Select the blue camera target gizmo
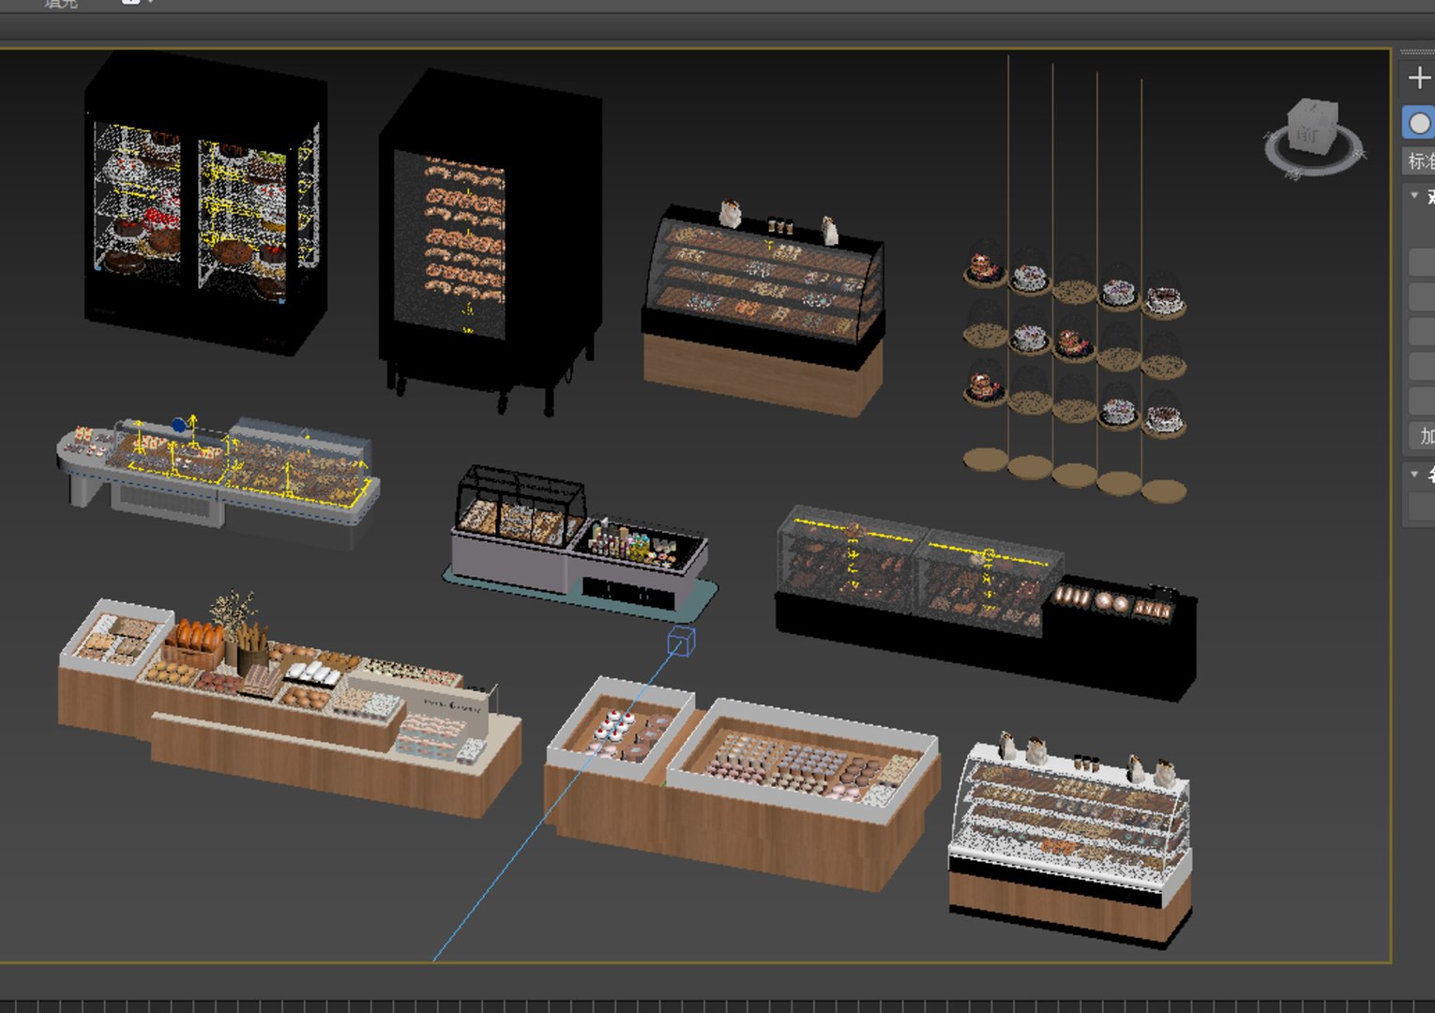1435x1013 pixels. coord(681,642)
